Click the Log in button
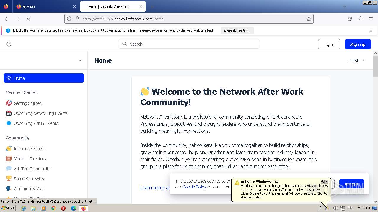The height and width of the screenshot is (212, 378). click(329, 44)
